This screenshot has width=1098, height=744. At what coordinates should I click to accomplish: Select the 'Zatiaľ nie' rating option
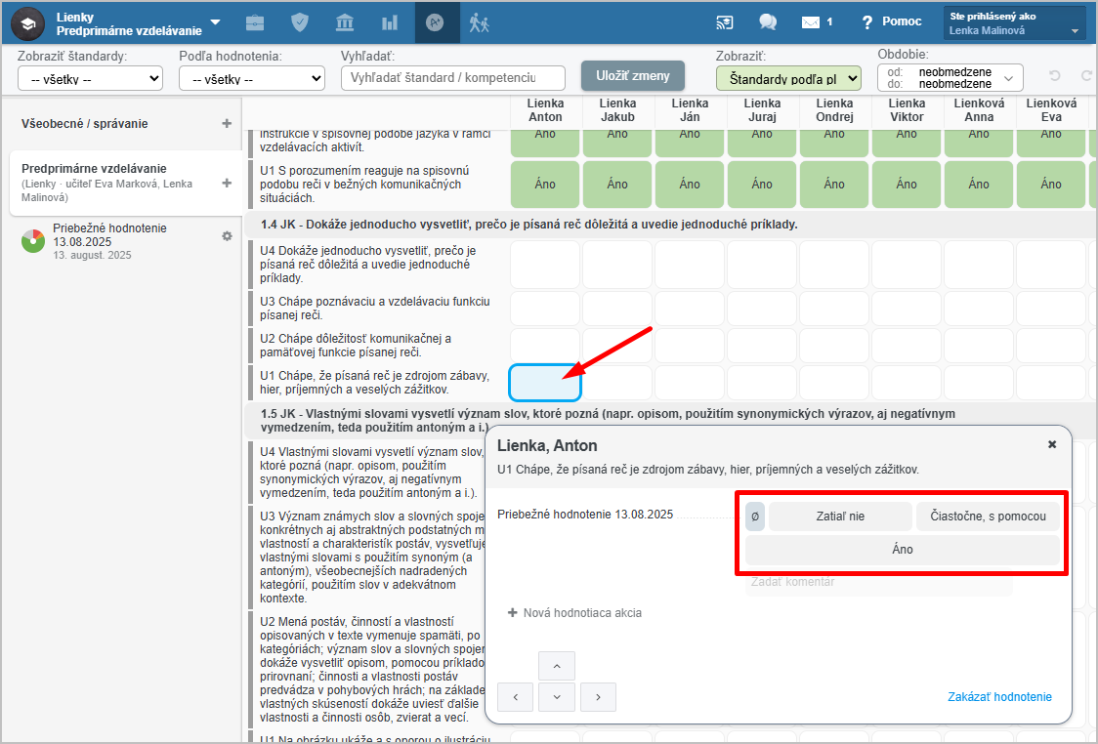(x=840, y=517)
